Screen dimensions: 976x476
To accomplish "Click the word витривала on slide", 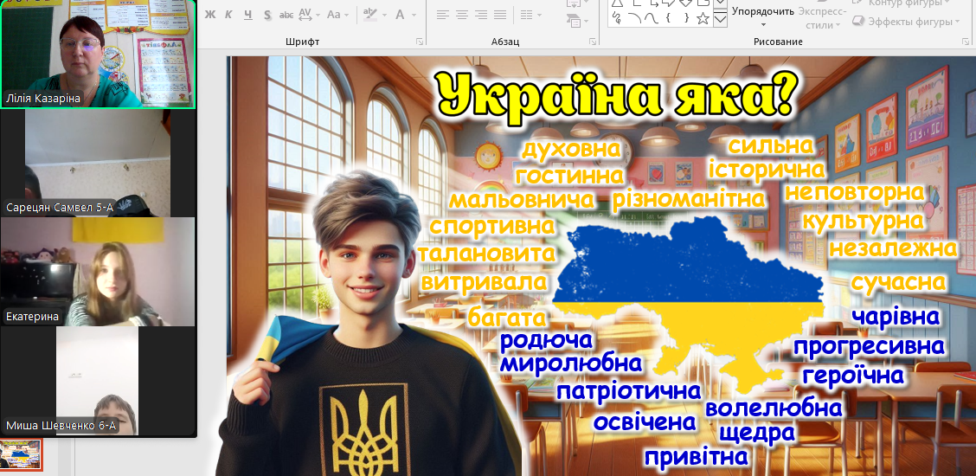I will [x=484, y=282].
